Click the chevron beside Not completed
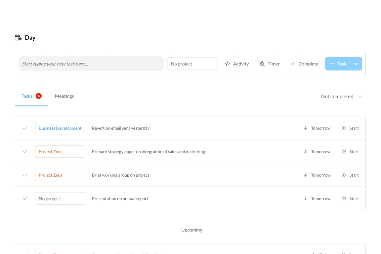The height and width of the screenshot is (254, 381). pos(360,97)
